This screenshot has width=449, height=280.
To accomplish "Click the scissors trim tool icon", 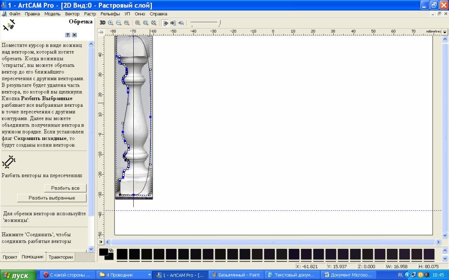I will pyautogui.click(x=9, y=25).
